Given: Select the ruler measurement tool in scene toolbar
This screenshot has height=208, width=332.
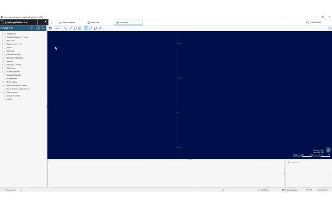Looking at the screenshot, I should [100, 28].
